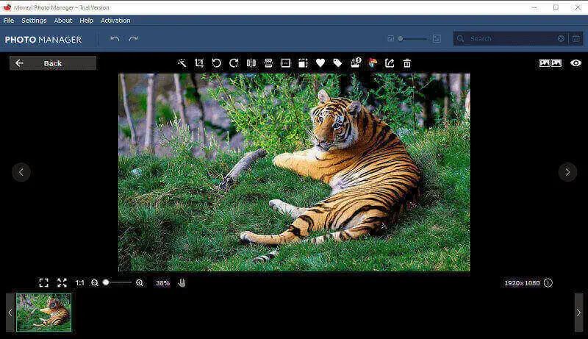Rotate the photo counterclockwise
This screenshot has width=588, height=339.
pyautogui.click(x=216, y=63)
